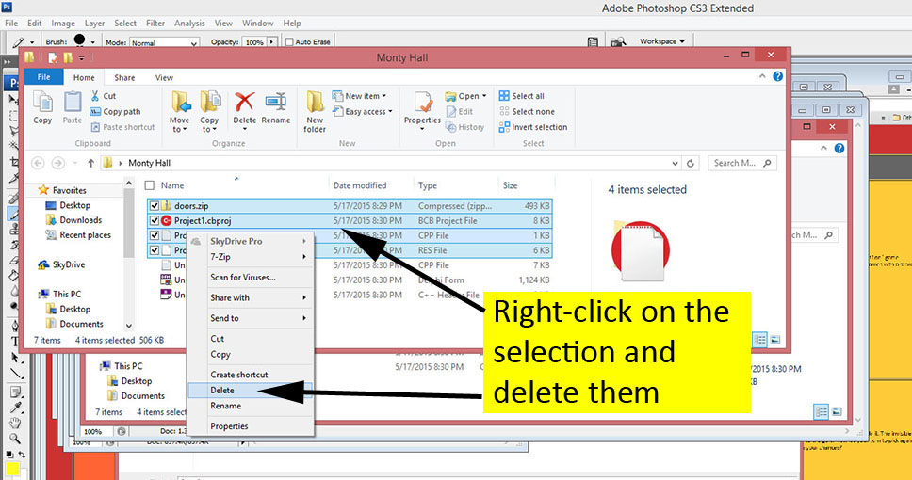Select the Crop tool in Photoshop toolbox
This screenshot has height=480, width=912.
point(14,162)
